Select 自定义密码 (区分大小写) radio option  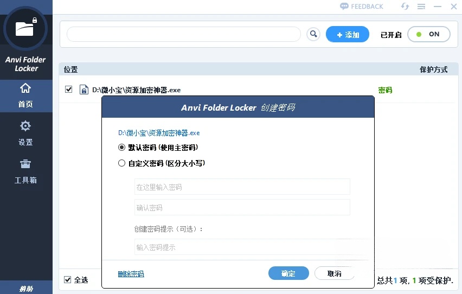tap(121, 163)
